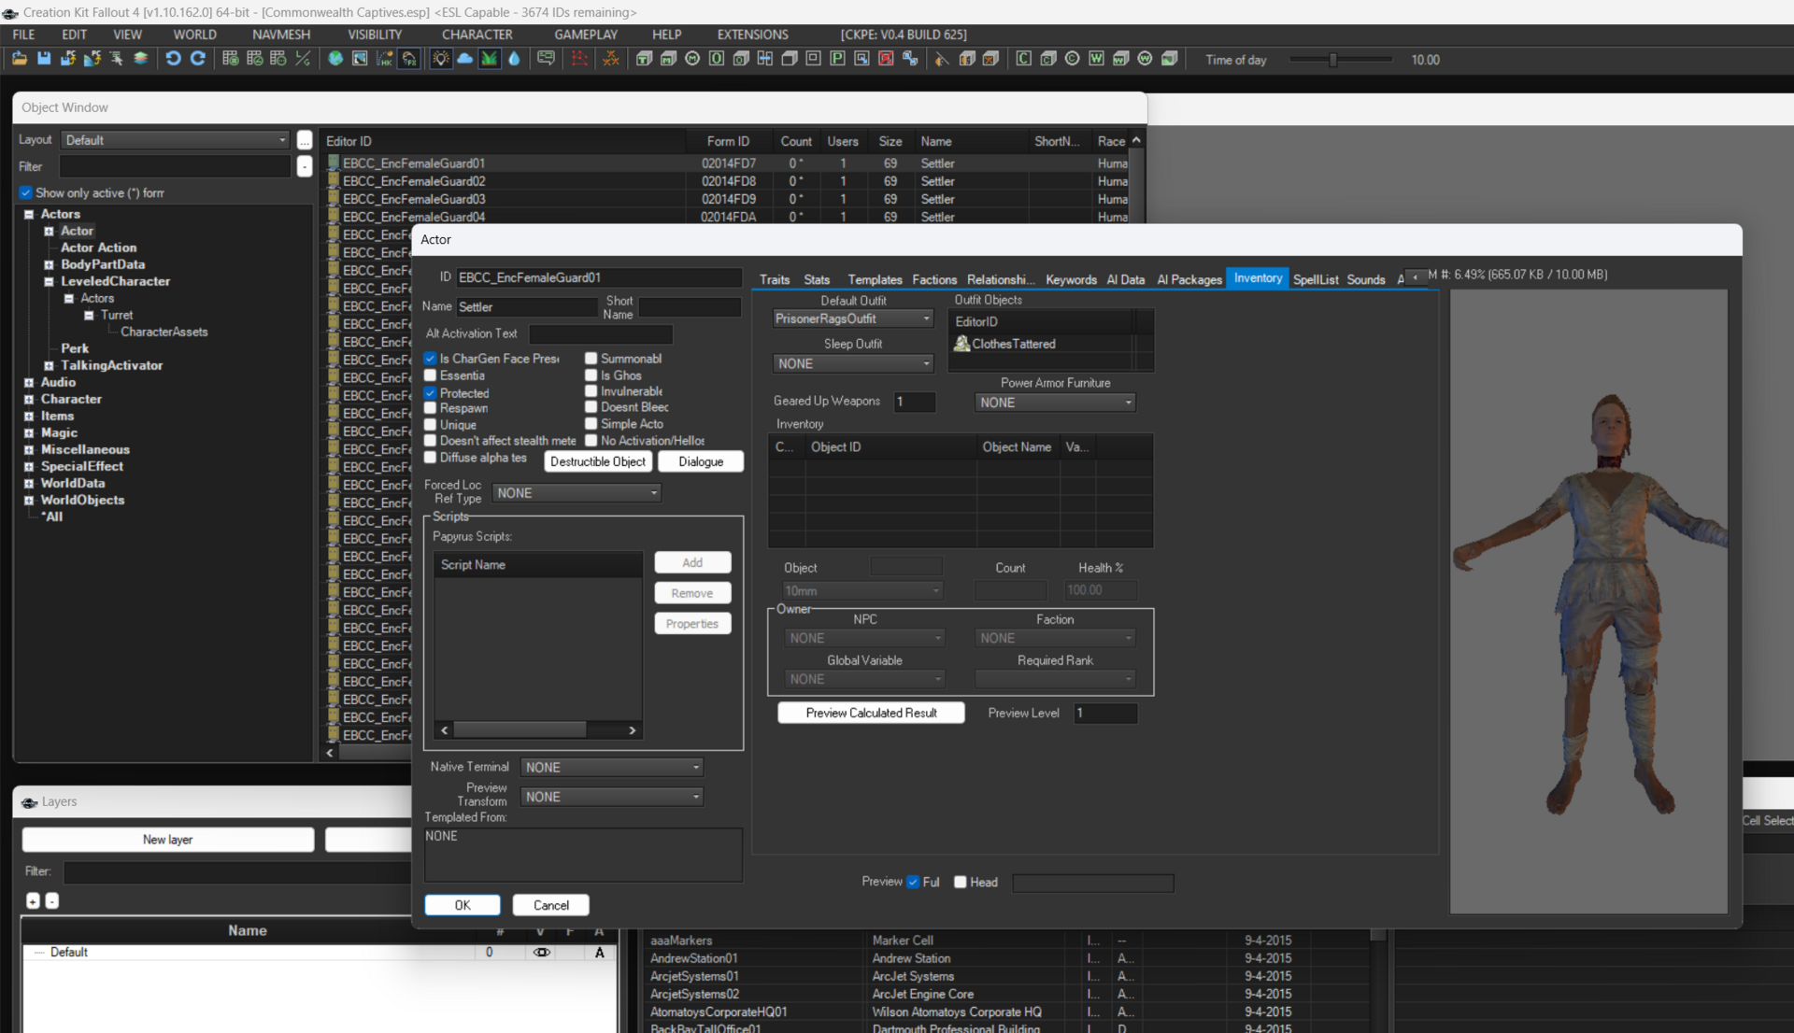Screen dimensions: 1794x1033
Task: Click the blue floppy disk save icon
Action: [44, 59]
